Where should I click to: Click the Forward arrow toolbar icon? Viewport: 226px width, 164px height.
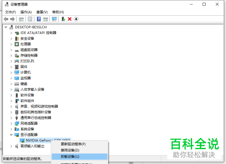[x=12, y=19]
